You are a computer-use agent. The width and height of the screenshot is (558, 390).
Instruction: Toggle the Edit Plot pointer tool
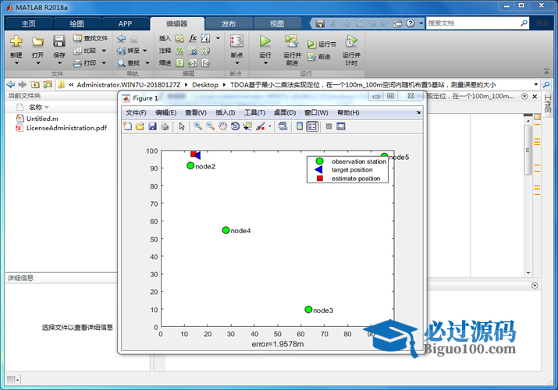click(182, 126)
